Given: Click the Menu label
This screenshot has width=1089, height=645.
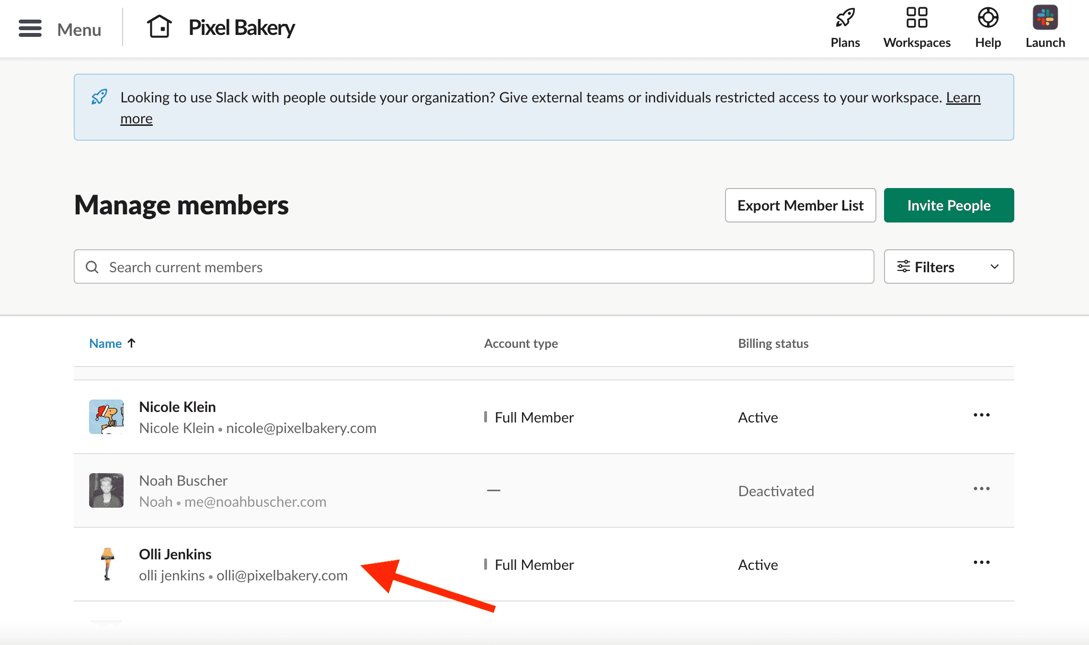Looking at the screenshot, I should tap(79, 30).
